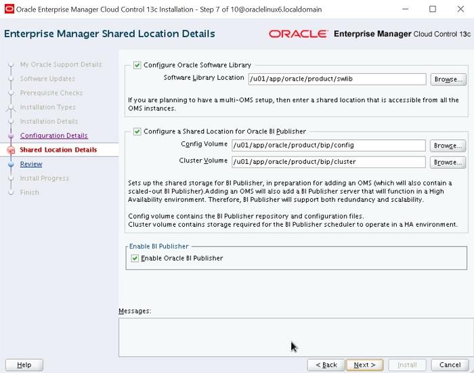474x373 pixels.
Task: Go Back to the previous step
Action: [326, 365]
